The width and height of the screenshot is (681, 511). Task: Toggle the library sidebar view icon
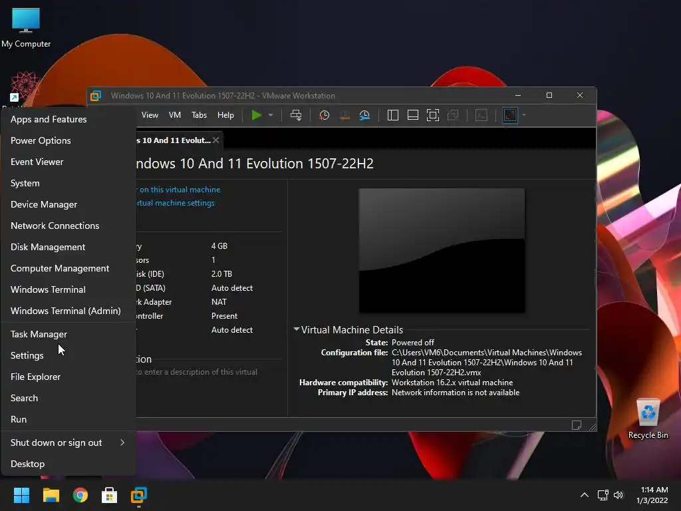[x=392, y=115]
